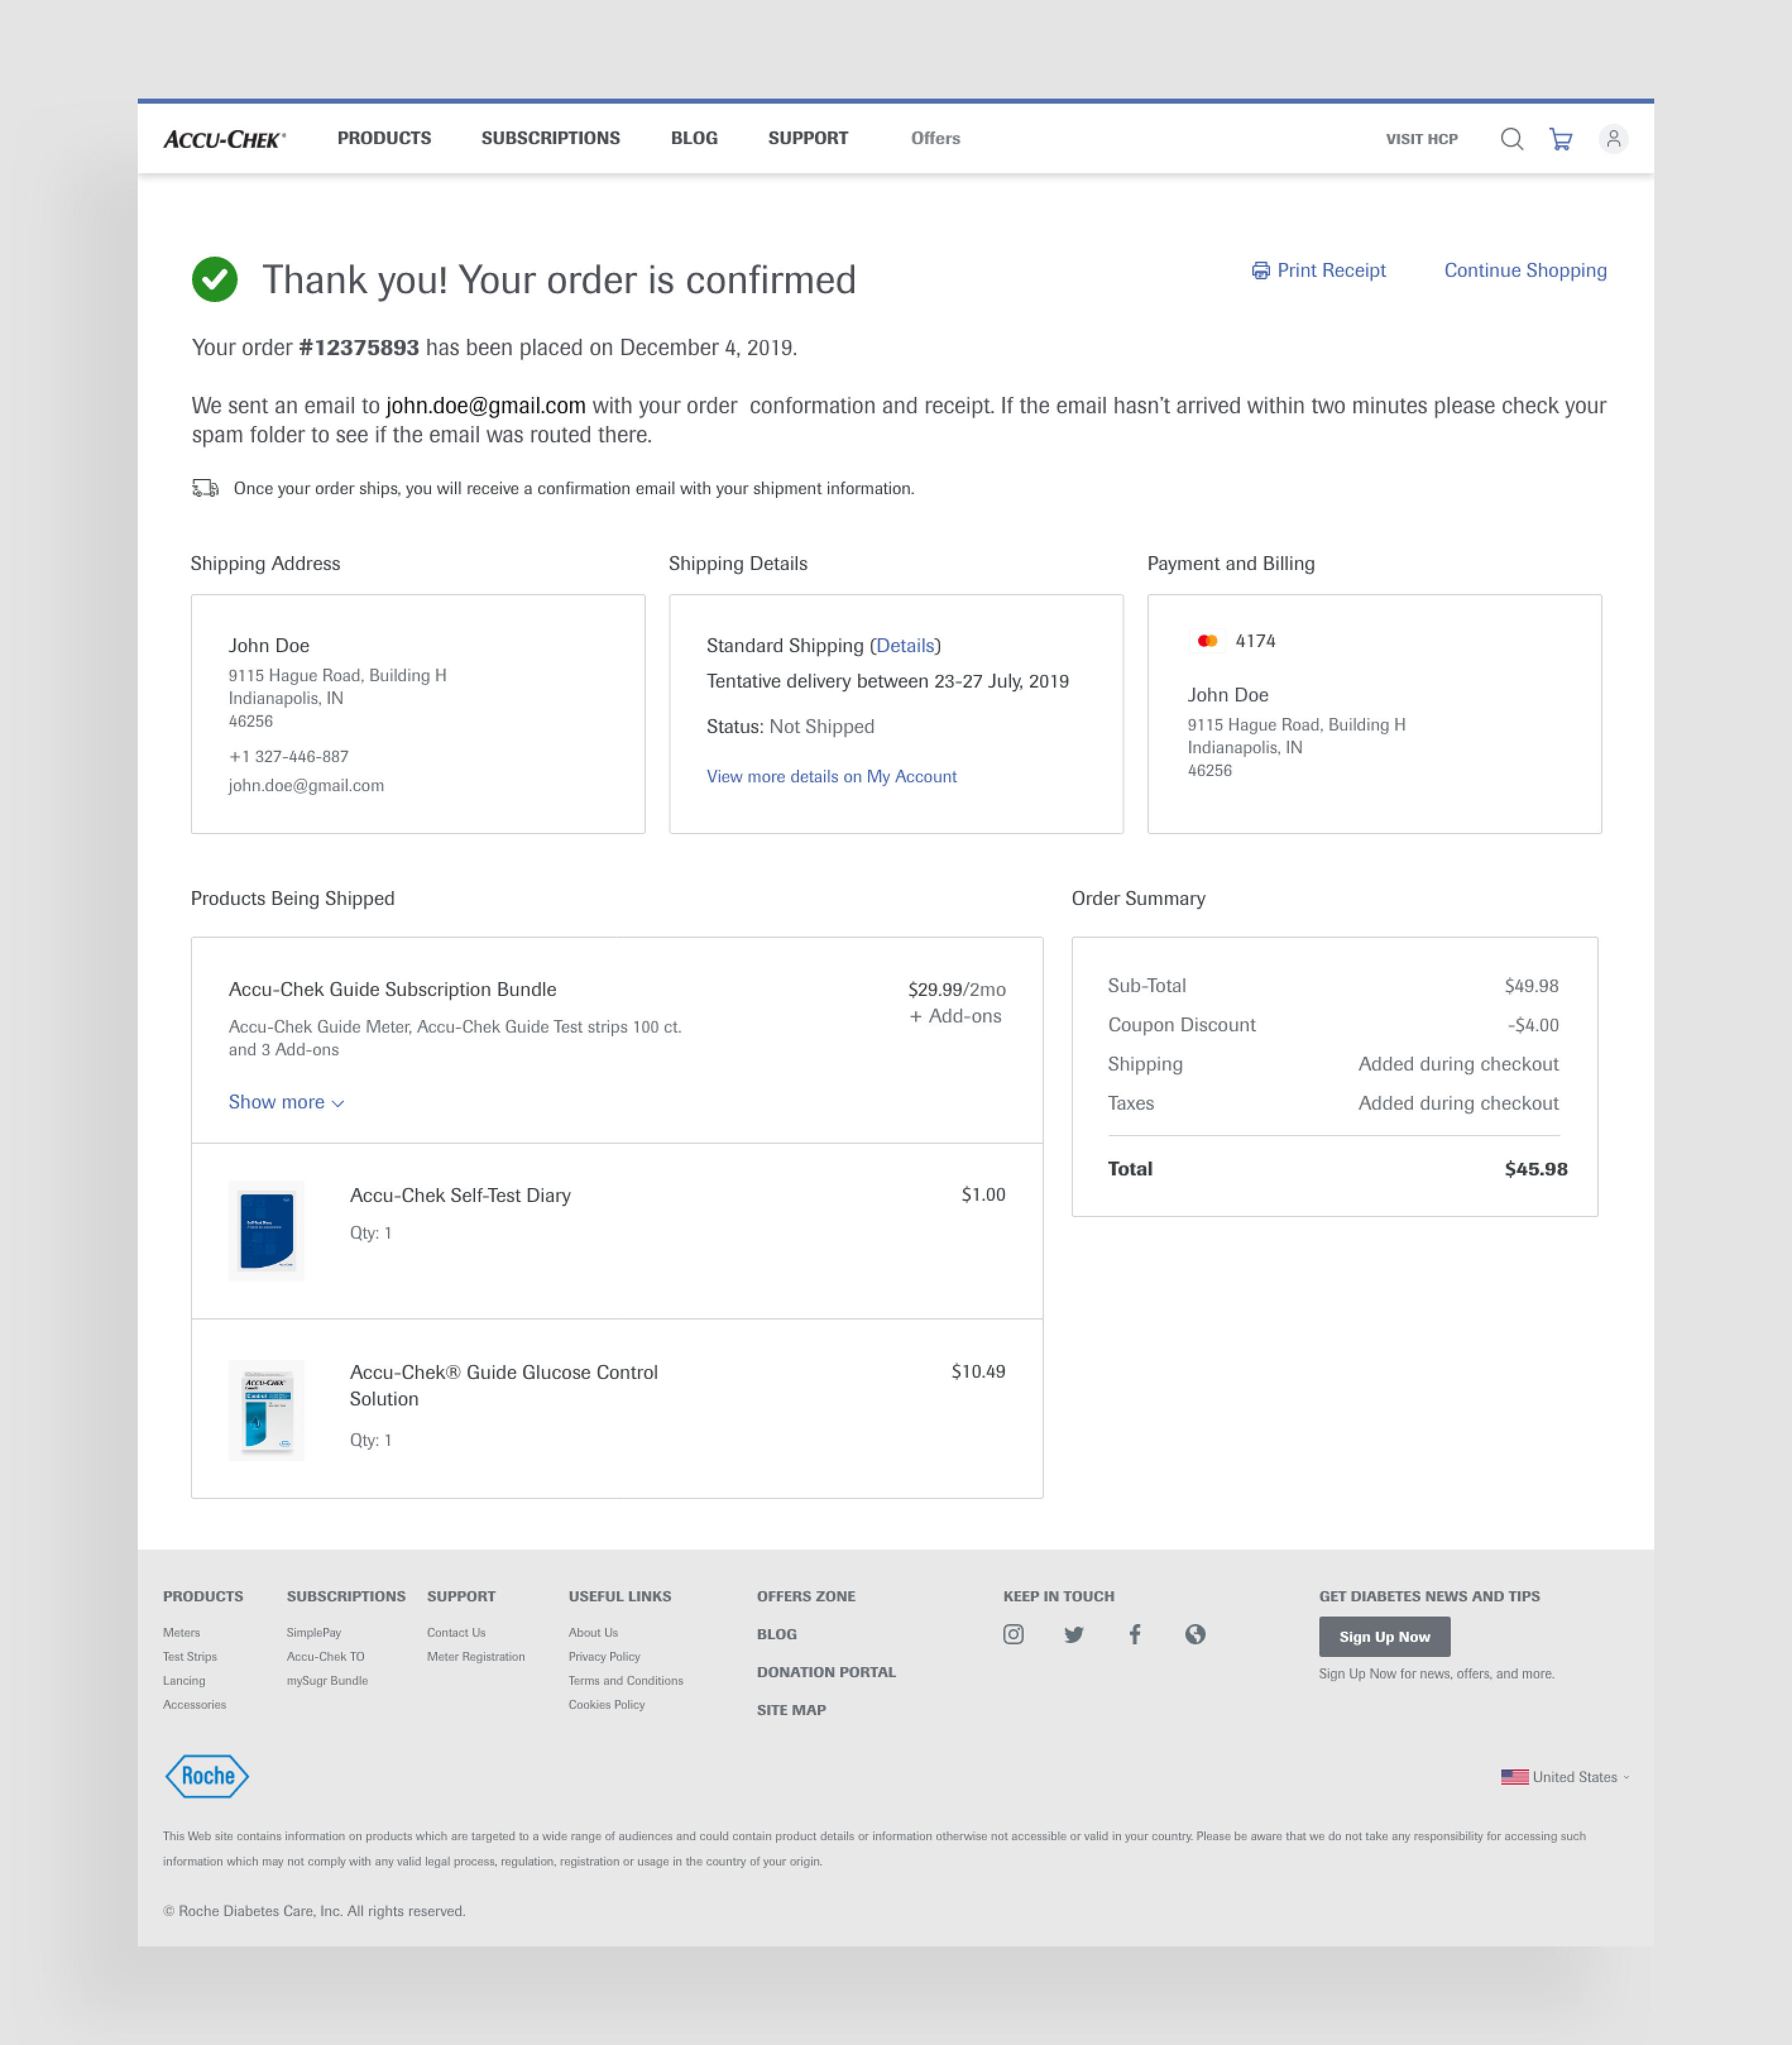The width and height of the screenshot is (1792, 2045).
Task: Open SimplePay footer link
Action: (x=314, y=1632)
